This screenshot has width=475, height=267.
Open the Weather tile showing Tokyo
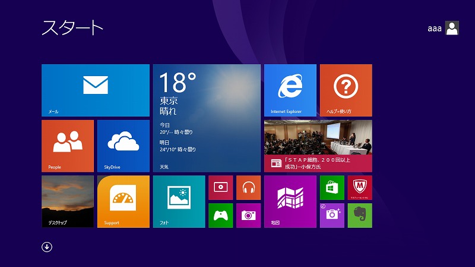click(x=207, y=118)
